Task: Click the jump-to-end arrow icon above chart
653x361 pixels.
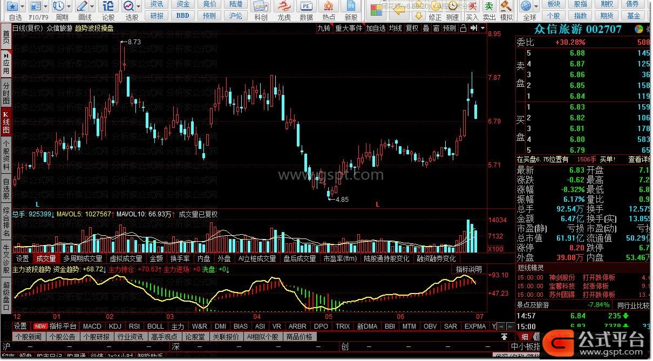Action: coord(473,28)
